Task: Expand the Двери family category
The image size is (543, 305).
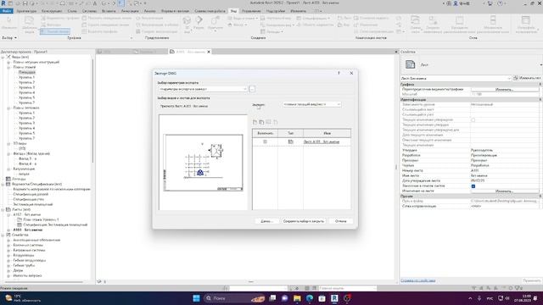Action: click(8, 270)
